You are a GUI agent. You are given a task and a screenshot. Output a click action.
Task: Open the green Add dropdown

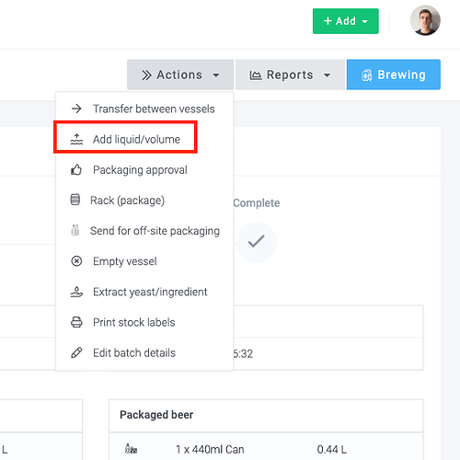click(x=346, y=21)
